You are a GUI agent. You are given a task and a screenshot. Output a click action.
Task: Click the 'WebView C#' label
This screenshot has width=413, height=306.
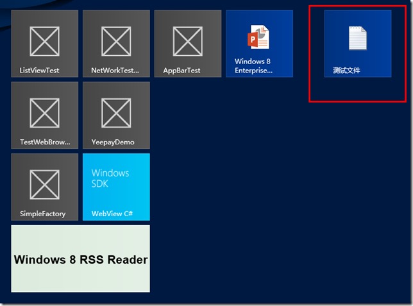click(112, 214)
